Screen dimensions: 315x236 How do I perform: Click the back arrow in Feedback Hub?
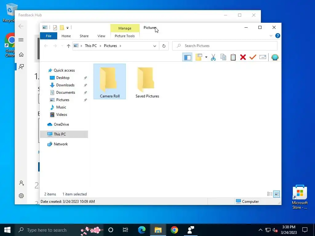21,26
